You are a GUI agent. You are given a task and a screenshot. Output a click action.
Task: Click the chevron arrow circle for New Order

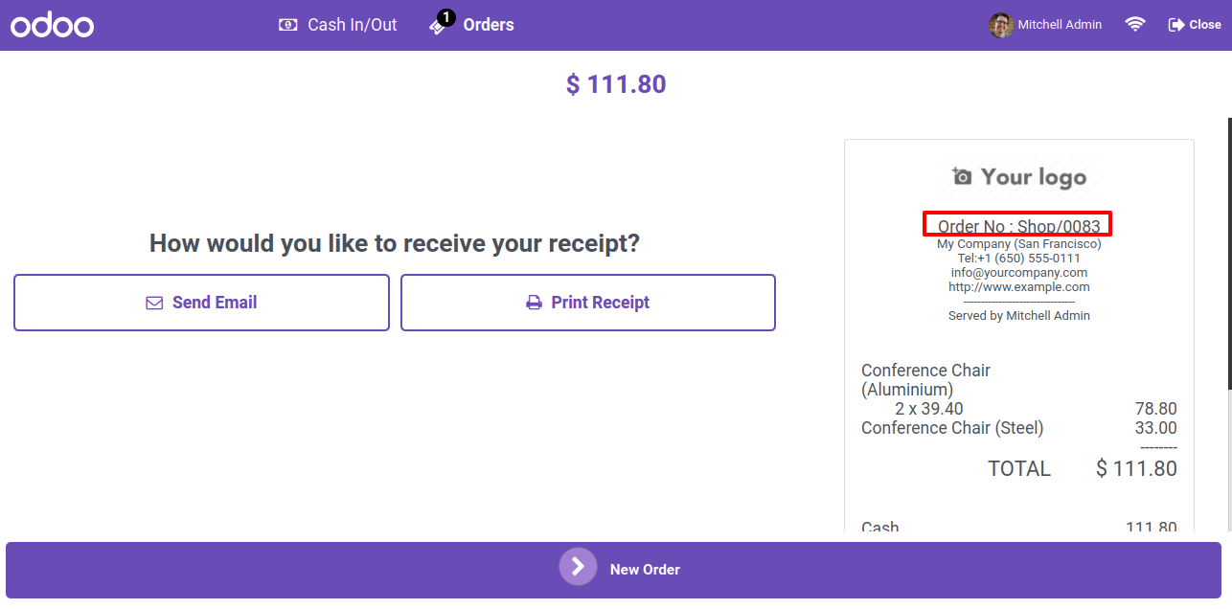[578, 566]
